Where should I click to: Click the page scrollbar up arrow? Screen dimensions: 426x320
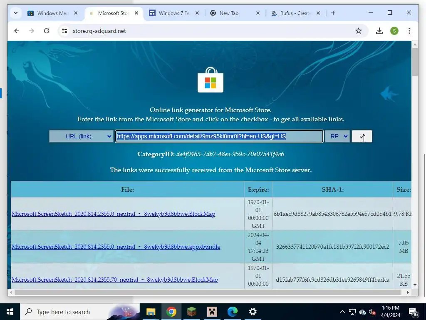[415, 44]
